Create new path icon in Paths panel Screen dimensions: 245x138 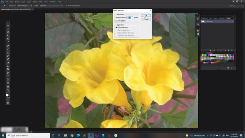point(228,50)
